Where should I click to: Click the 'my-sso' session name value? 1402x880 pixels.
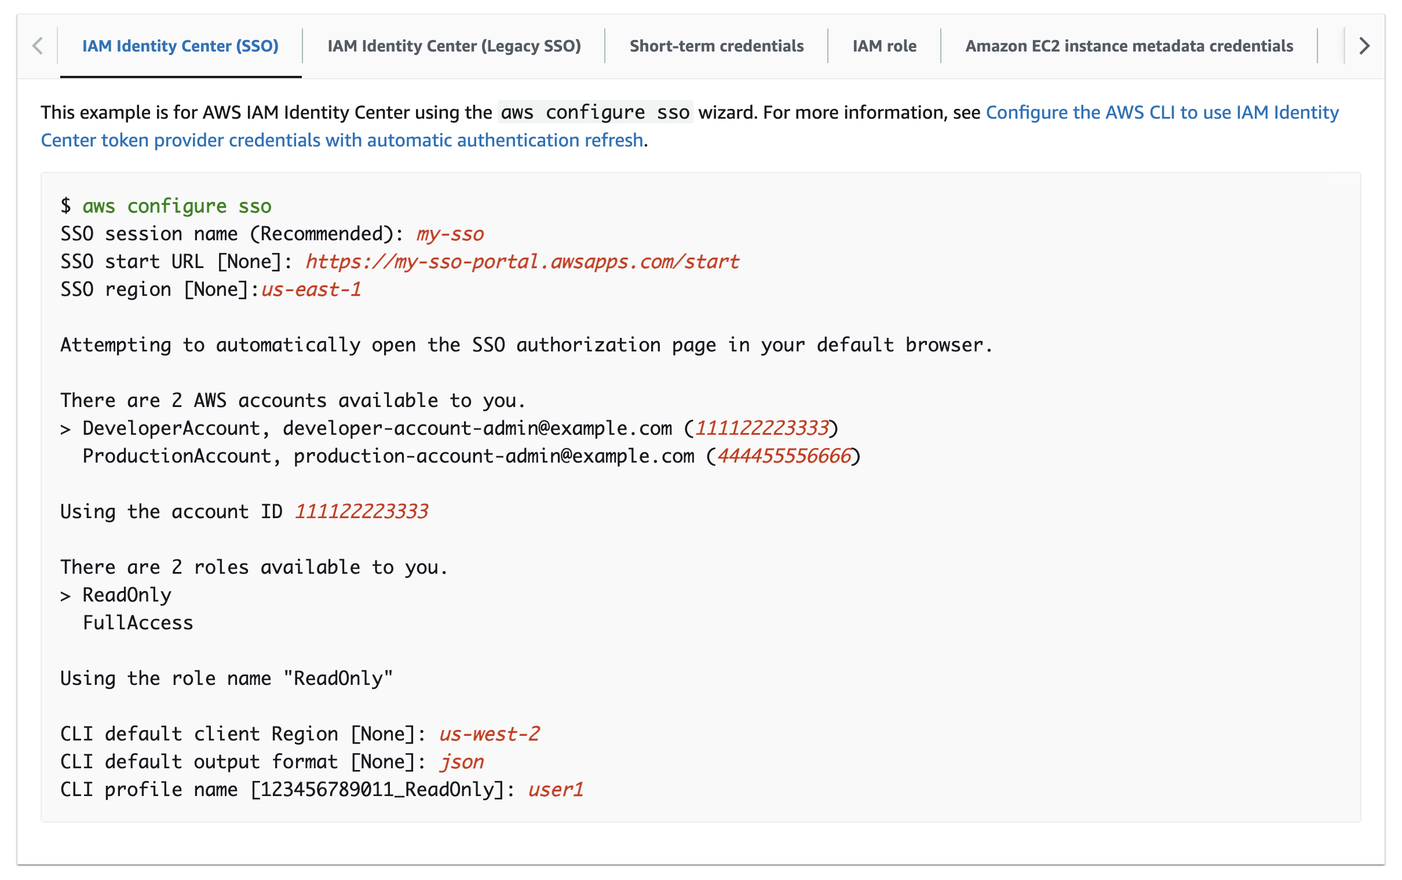pyautogui.click(x=450, y=234)
